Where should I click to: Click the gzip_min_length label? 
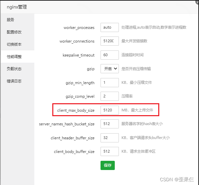coord(80,83)
